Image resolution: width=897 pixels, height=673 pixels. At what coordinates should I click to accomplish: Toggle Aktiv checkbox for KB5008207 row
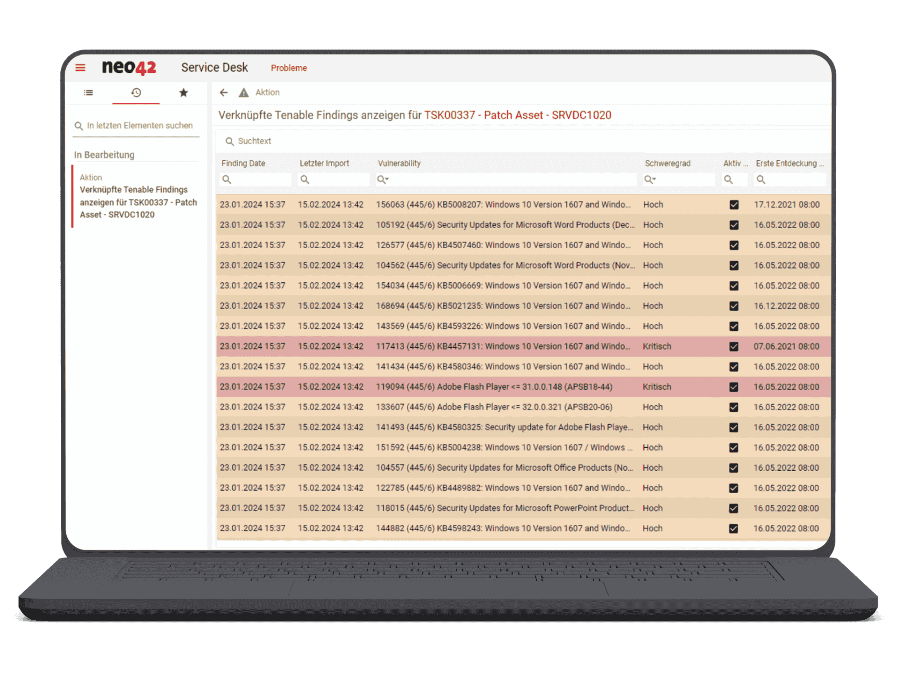734,205
